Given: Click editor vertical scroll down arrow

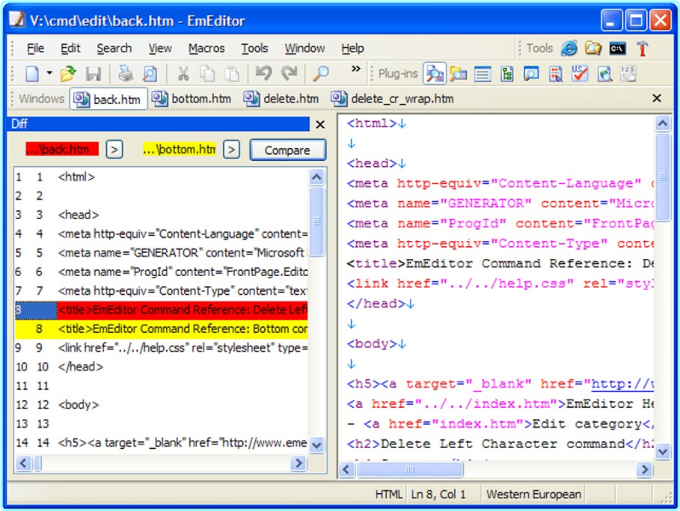Looking at the screenshot, I should click(662, 452).
